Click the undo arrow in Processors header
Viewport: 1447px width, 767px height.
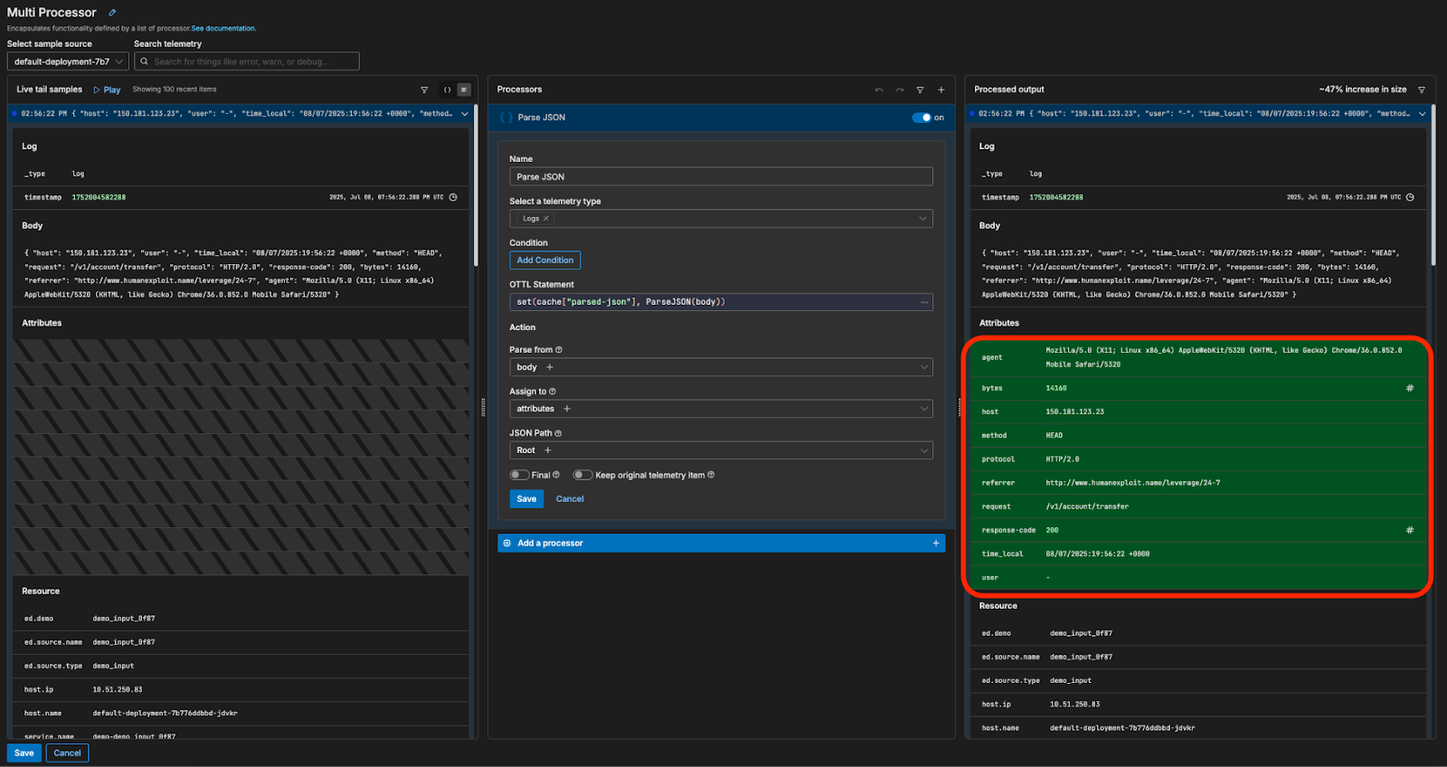tap(878, 90)
